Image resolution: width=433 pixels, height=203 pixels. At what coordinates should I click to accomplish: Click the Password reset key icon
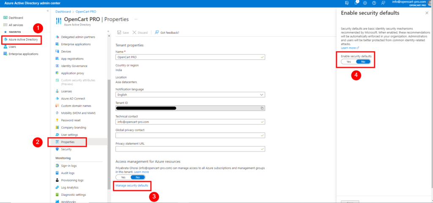pyautogui.click(x=58, y=120)
